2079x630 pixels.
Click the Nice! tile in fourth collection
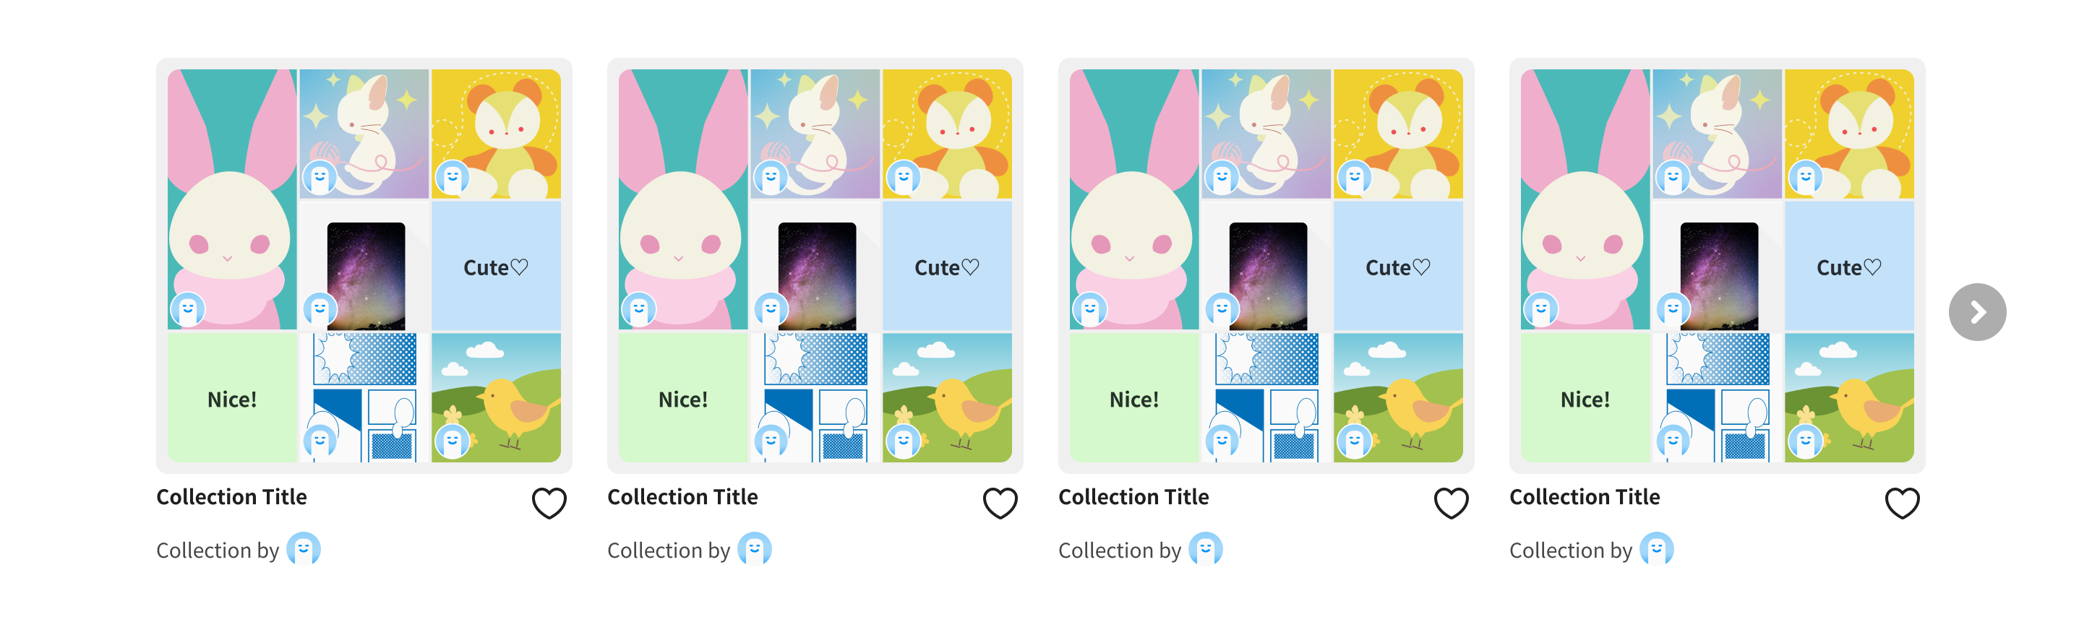coord(1585,397)
